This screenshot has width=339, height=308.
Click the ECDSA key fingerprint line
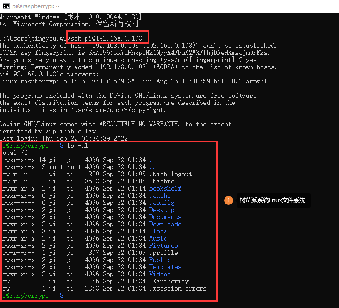pyautogui.click(x=135, y=53)
